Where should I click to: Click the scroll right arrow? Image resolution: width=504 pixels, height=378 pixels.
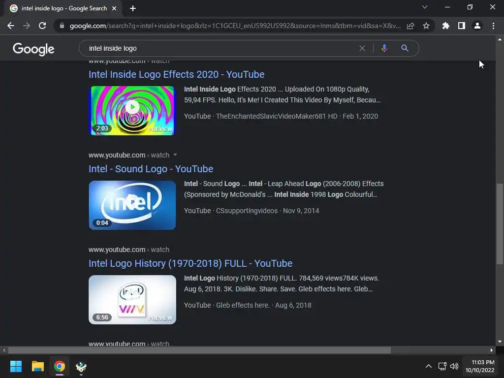click(492, 350)
